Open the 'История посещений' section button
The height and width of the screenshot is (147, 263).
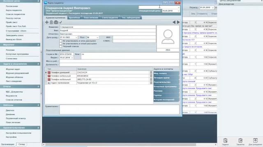[166, 100]
